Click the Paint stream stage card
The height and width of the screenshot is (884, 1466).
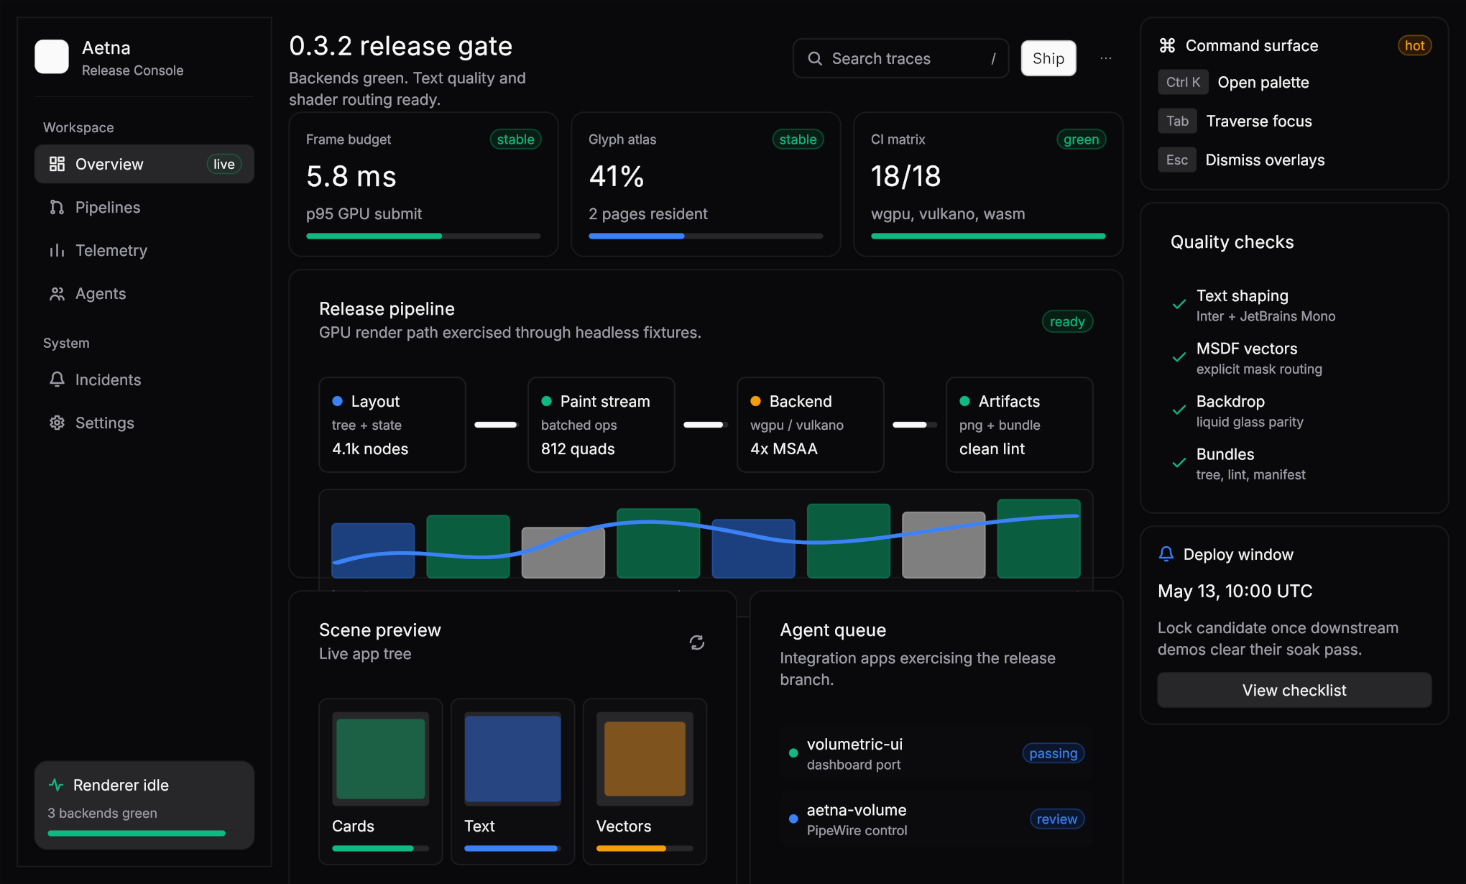click(601, 425)
